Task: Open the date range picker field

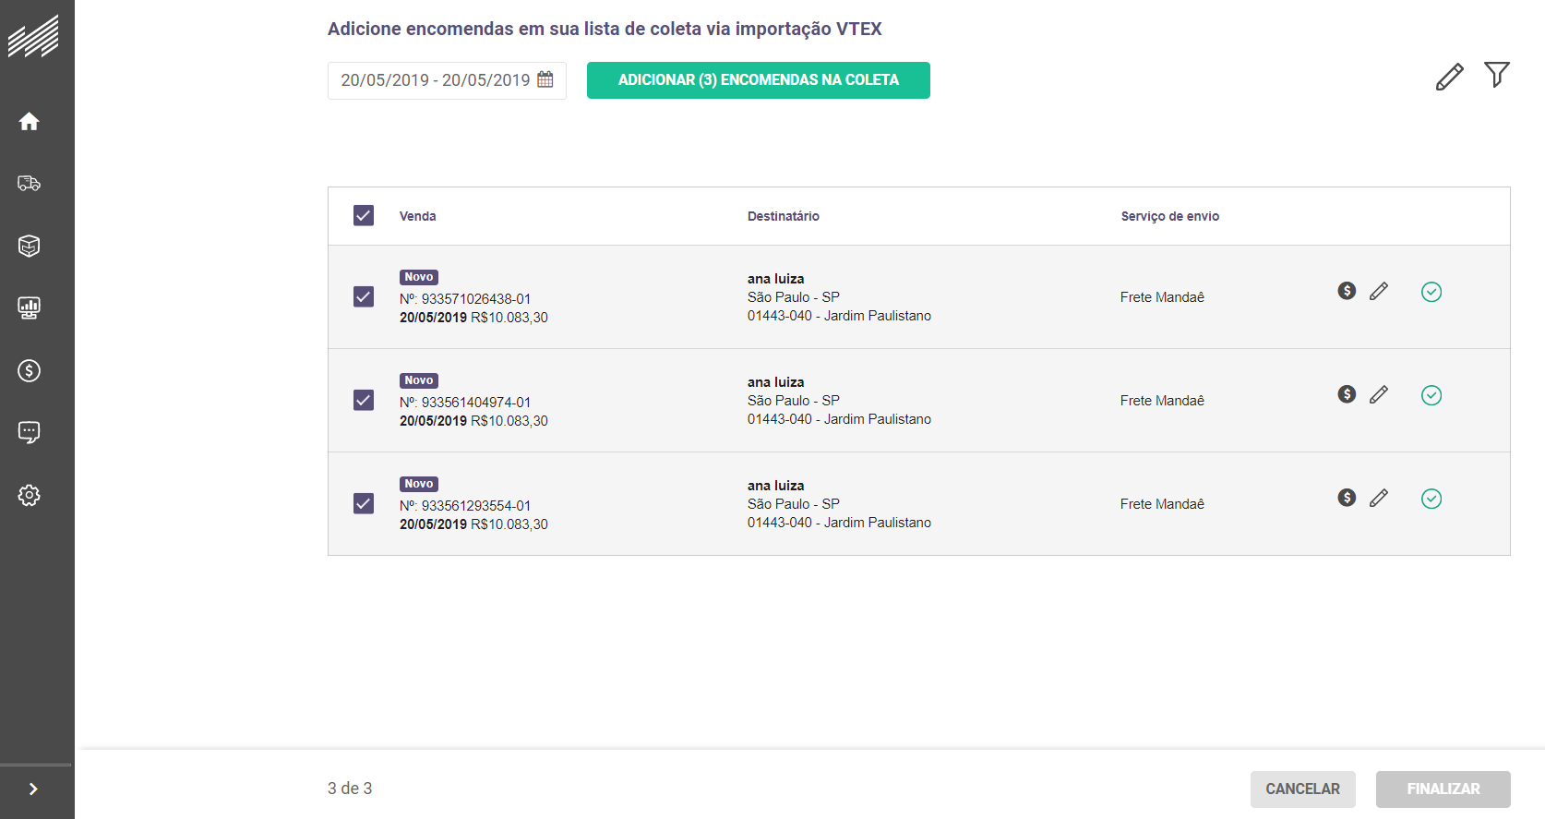Action: 447,80
